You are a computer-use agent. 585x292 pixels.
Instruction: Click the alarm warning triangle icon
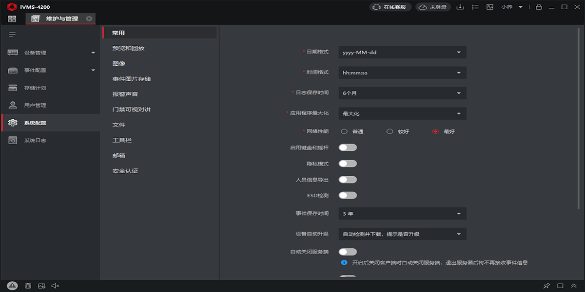[x=13, y=286]
